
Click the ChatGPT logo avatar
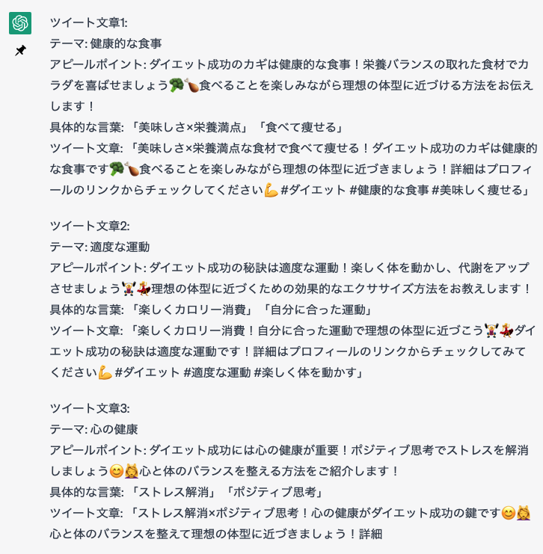click(20, 23)
